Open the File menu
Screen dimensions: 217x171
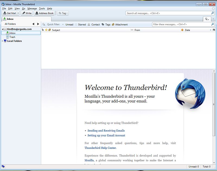click(4, 9)
